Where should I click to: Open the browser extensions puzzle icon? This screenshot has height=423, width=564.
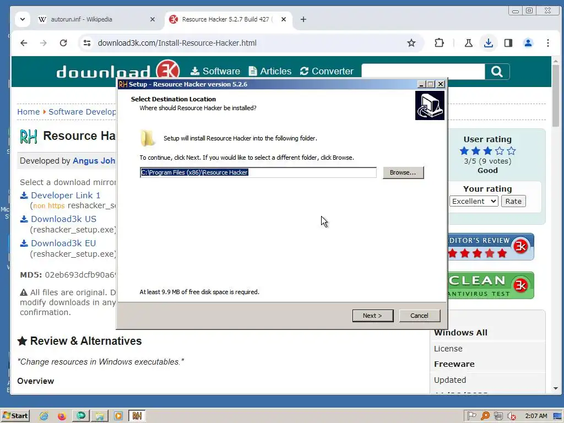pyautogui.click(x=439, y=43)
